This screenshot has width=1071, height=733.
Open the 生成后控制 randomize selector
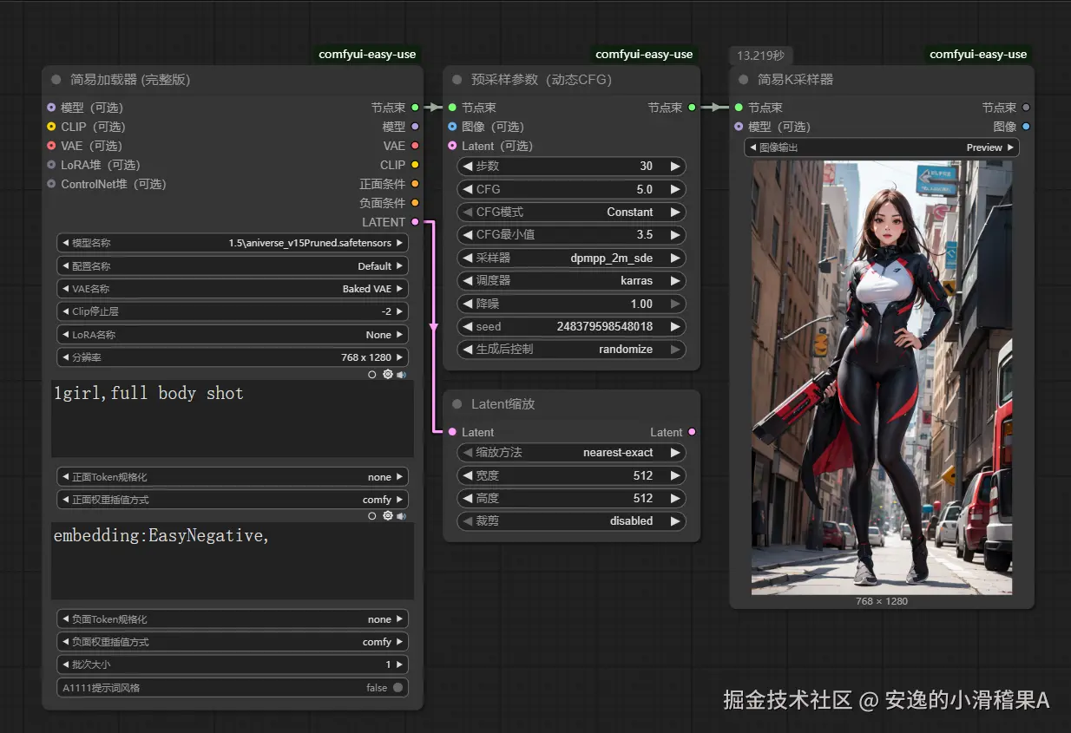click(x=572, y=350)
